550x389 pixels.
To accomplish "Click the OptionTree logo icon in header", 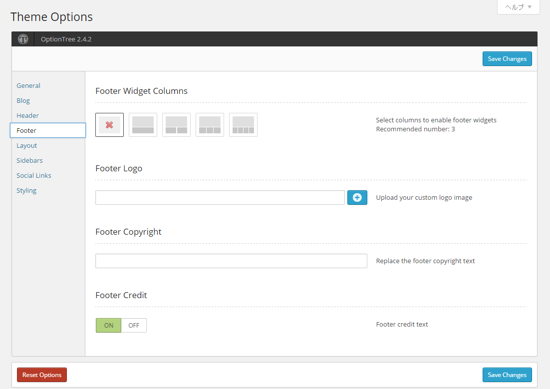I will tap(23, 39).
